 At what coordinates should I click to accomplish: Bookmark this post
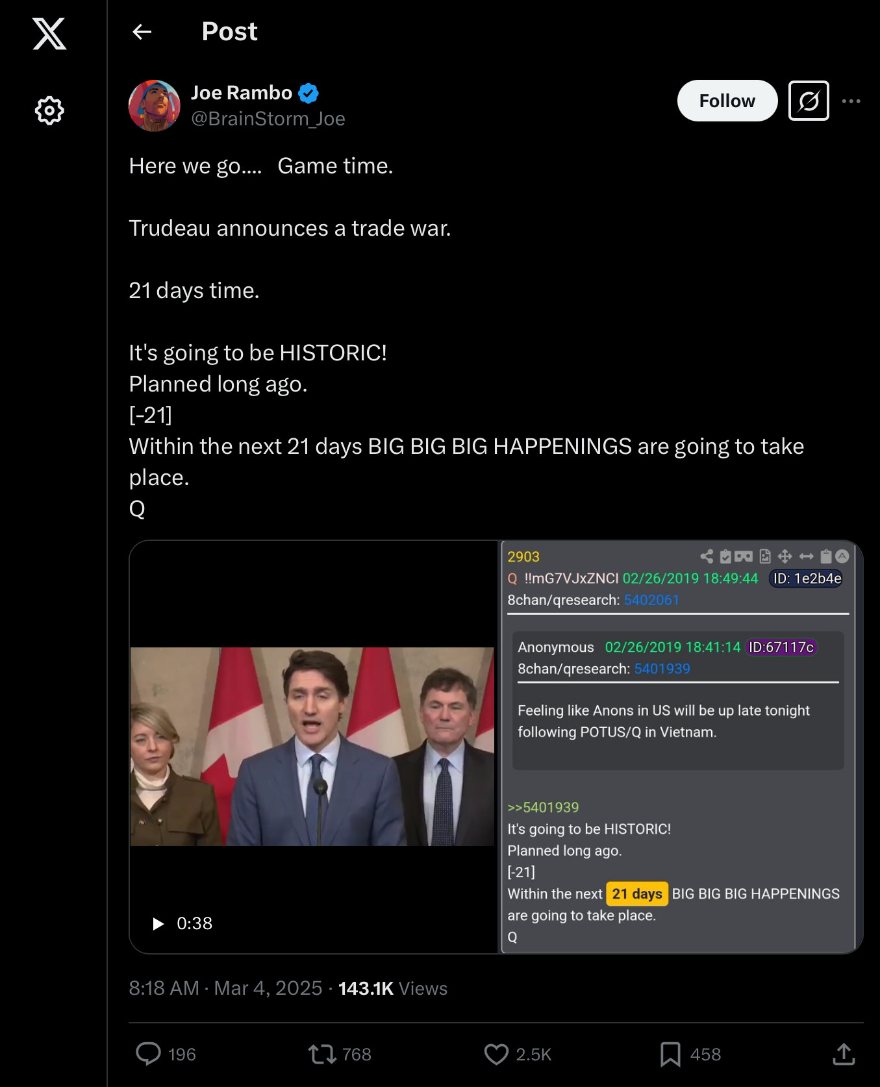[x=670, y=1054]
